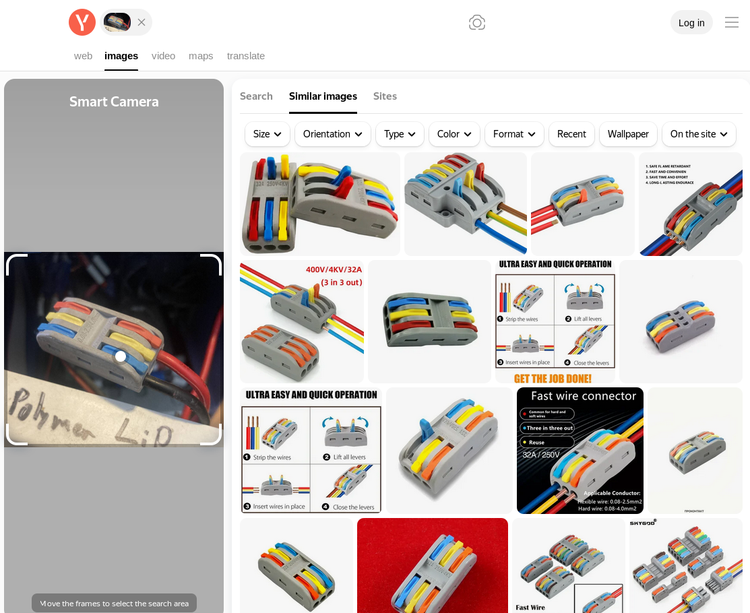Click the white focus point on the photo

click(121, 356)
